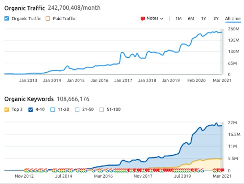Click the Jul 2019 keywords axis label
This screenshot has width=244, height=184.
pos(182,176)
